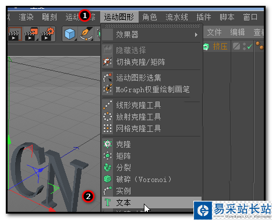This screenshot has width=272, height=220.
Task: Open object manager 编辑 menu
Action: tap(238, 32)
